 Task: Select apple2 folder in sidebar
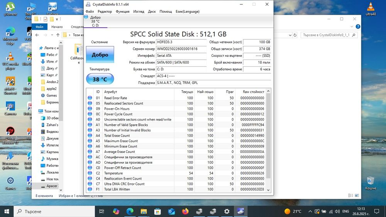click(x=51, y=89)
